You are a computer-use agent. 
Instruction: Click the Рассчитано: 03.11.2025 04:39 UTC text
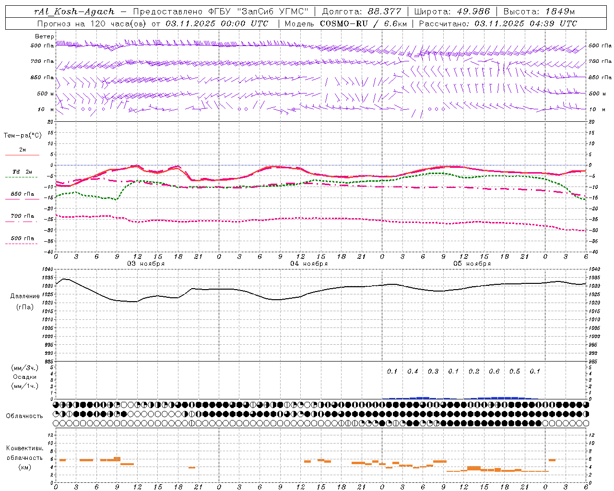pyautogui.click(x=498, y=23)
